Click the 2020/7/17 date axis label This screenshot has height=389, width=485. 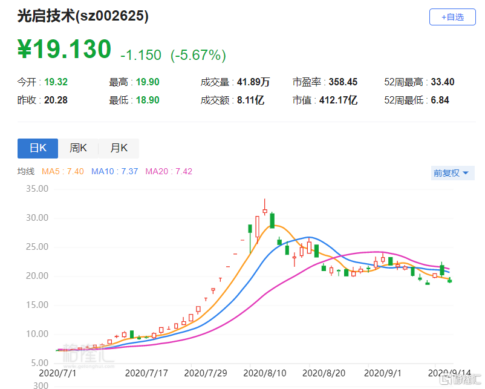(x=146, y=373)
